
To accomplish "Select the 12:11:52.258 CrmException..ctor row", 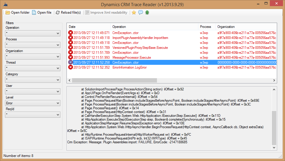I will tap(172, 62).
